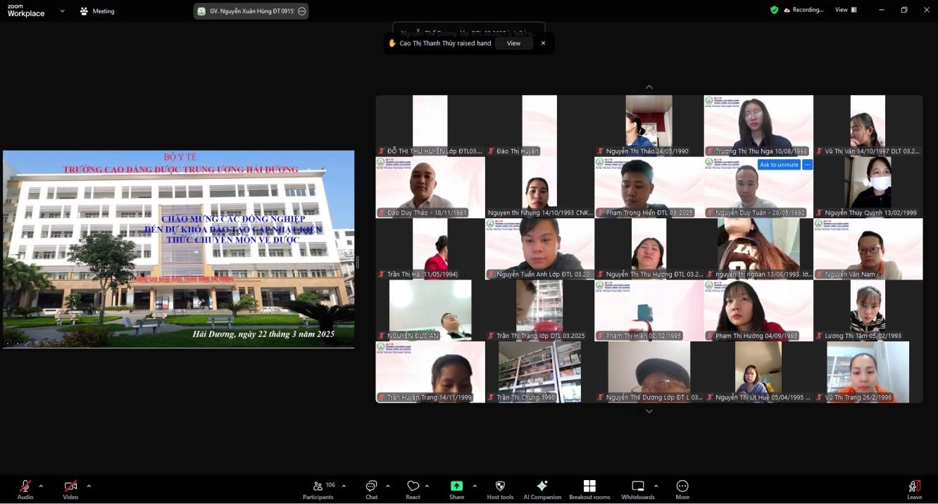Select Đào Duy Thảo's video tile
This screenshot has height=504, width=938.
point(430,187)
